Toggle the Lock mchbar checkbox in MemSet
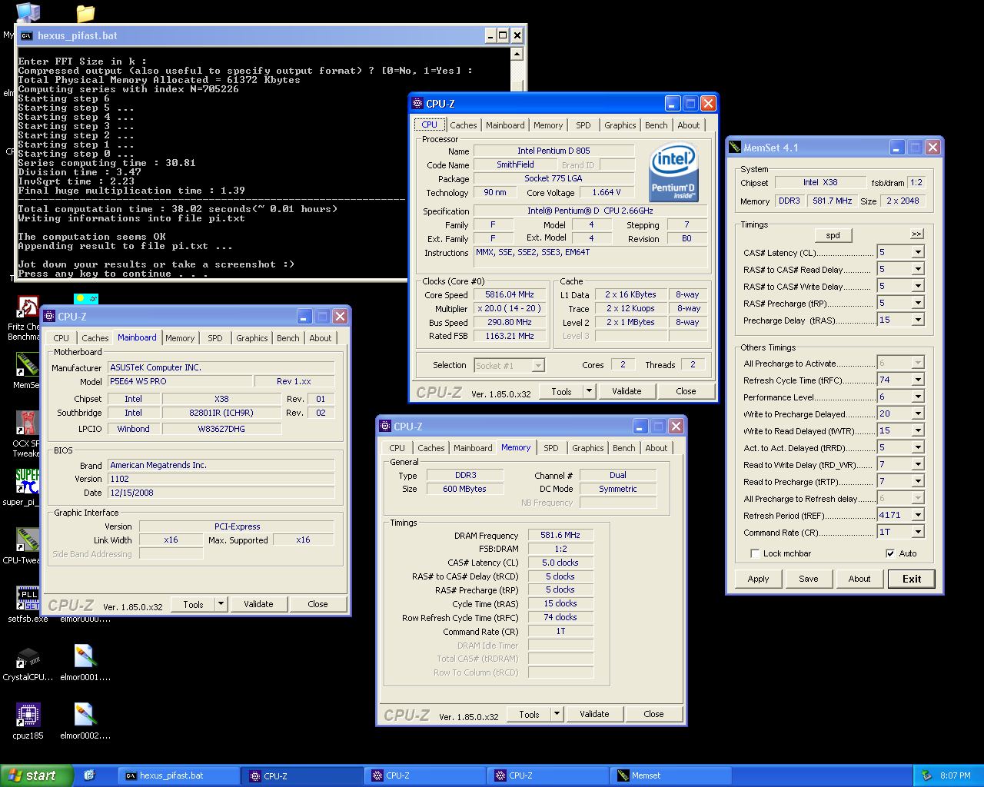The width and height of the screenshot is (984, 787). point(755,553)
